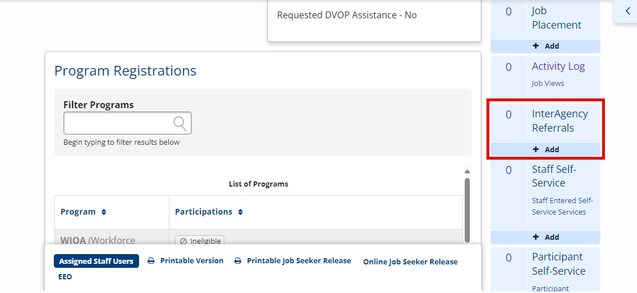This screenshot has height=293, width=637.
Task: Open the EEO link
Action: [65, 277]
